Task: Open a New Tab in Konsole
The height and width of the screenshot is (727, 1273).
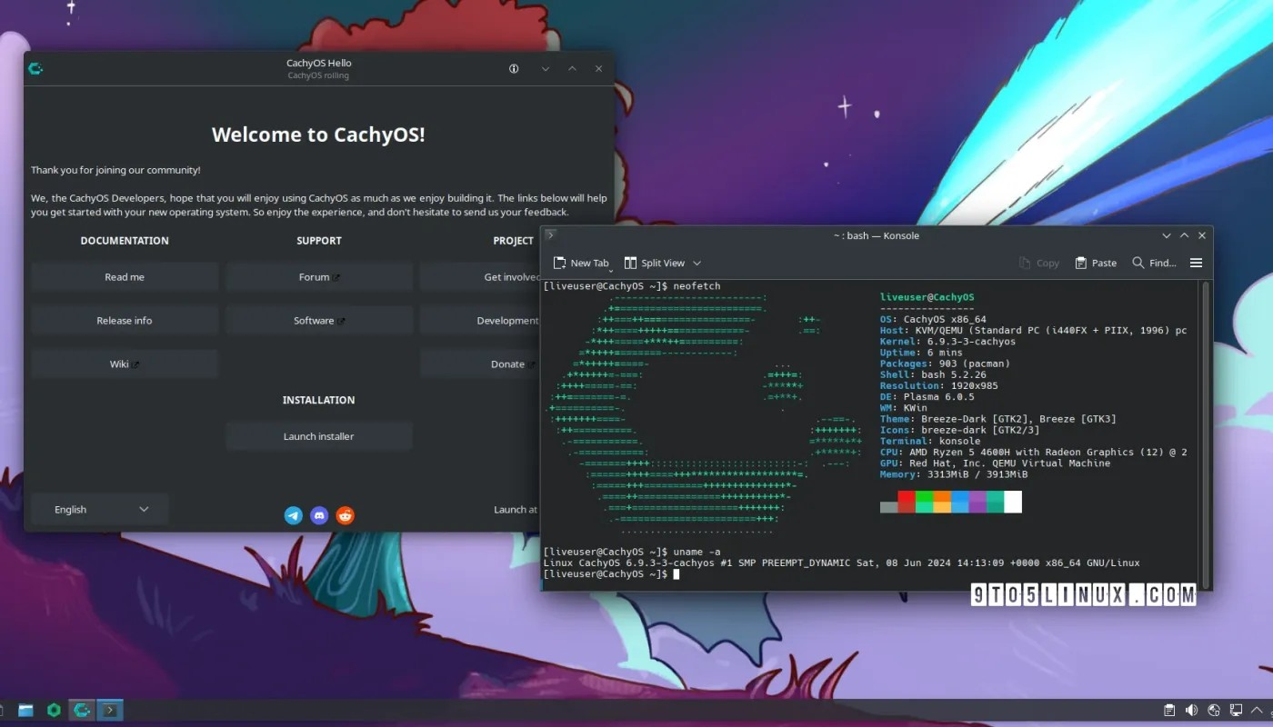Action: pos(580,263)
